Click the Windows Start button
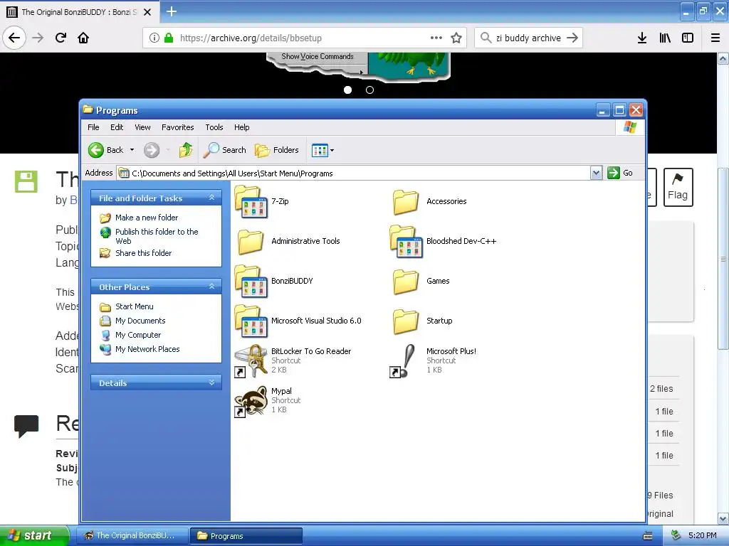This screenshot has height=546, width=729. click(x=34, y=535)
